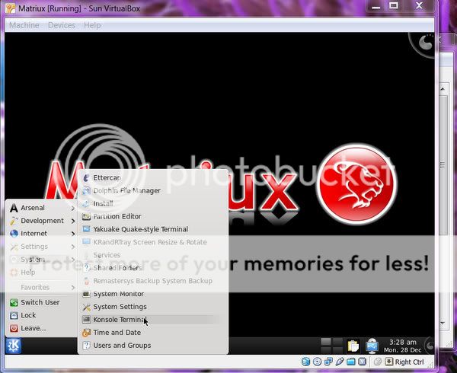Expand the Development submenu arrow
Viewport: 457px width, 373px height.
tap(73, 221)
